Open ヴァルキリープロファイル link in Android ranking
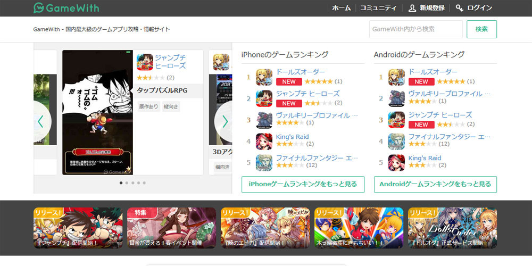This screenshot has width=532, height=266. pyautogui.click(x=449, y=94)
